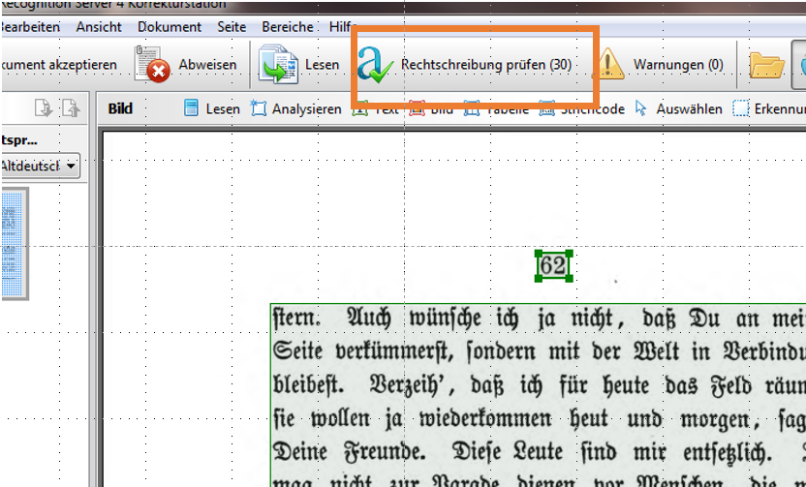Open the Dokument menu
The height and width of the screenshot is (487, 806).
[x=170, y=27]
